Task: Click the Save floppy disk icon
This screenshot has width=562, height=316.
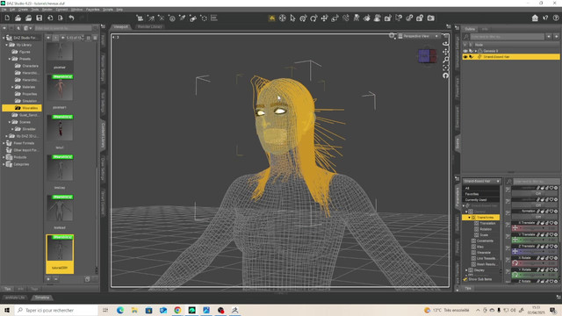Action: click(x=39, y=18)
